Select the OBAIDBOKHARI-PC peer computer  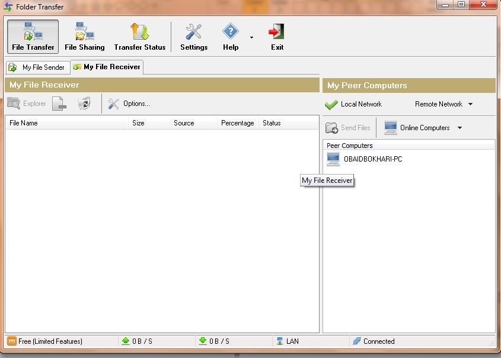click(x=364, y=159)
